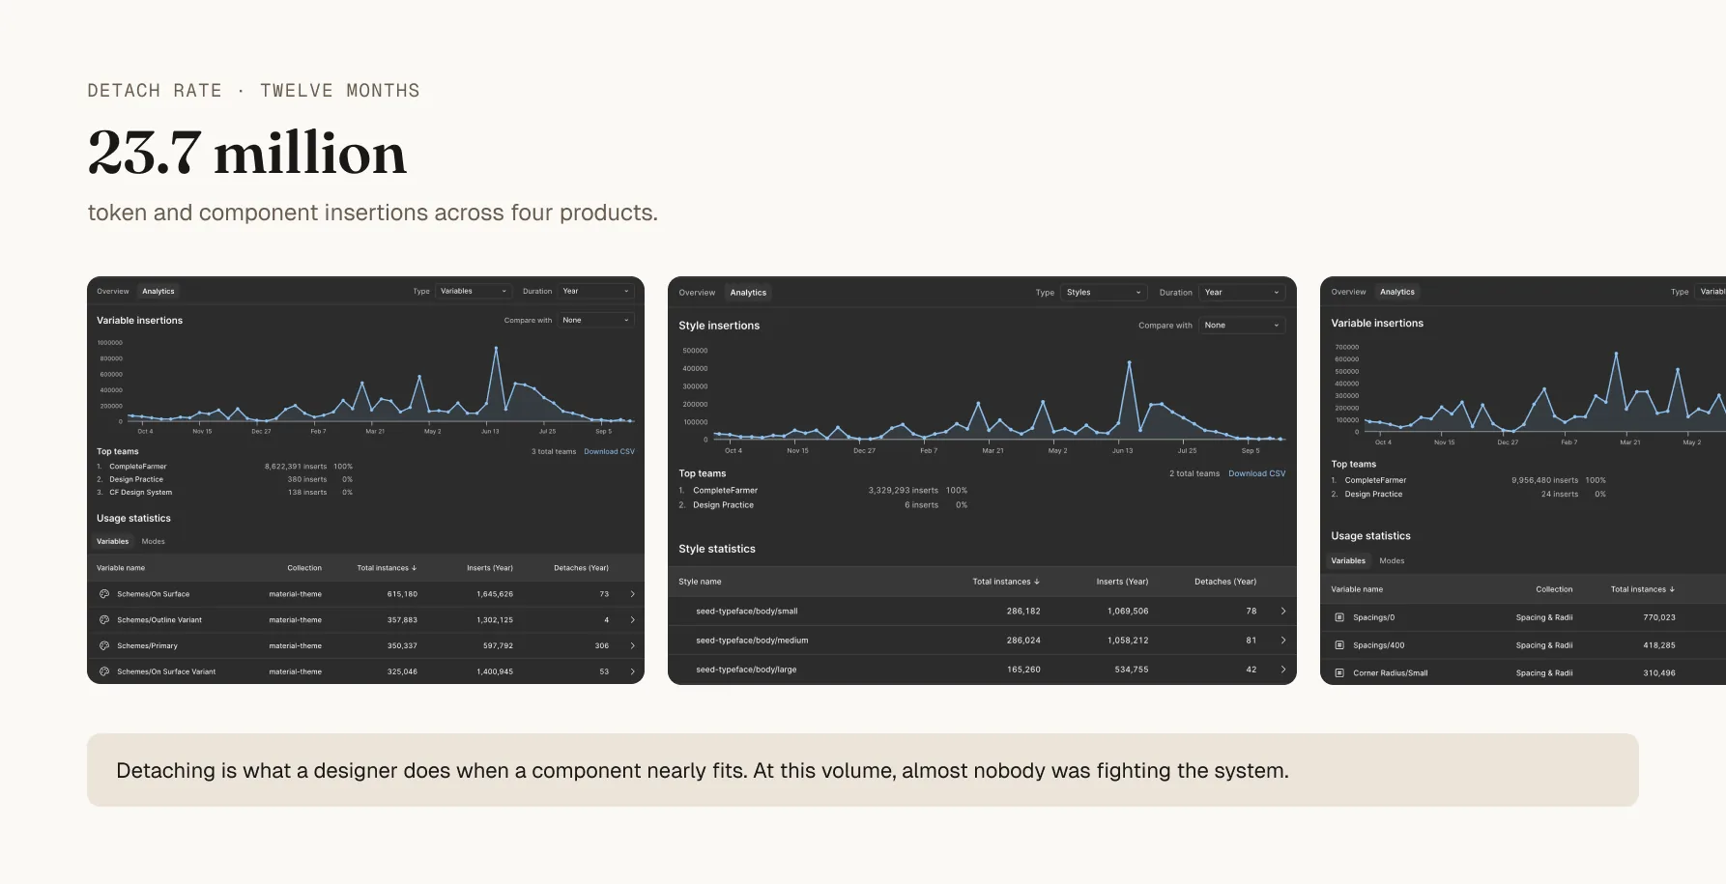Select Variables tab under Usage statistics, left panel
1726x884 pixels.
point(112,541)
